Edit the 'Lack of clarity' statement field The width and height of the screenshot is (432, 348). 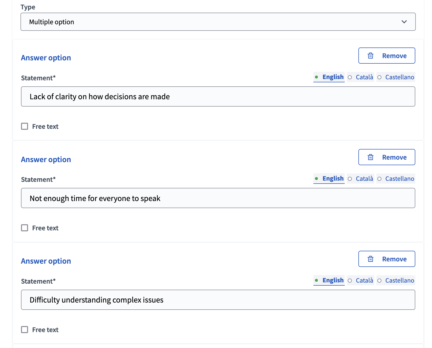click(218, 96)
